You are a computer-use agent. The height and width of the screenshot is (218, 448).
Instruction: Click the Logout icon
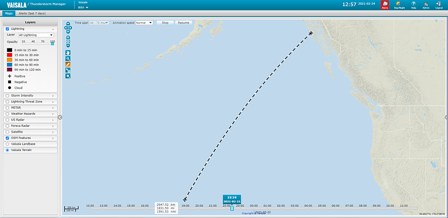pyautogui.click(x=439, y=5)
